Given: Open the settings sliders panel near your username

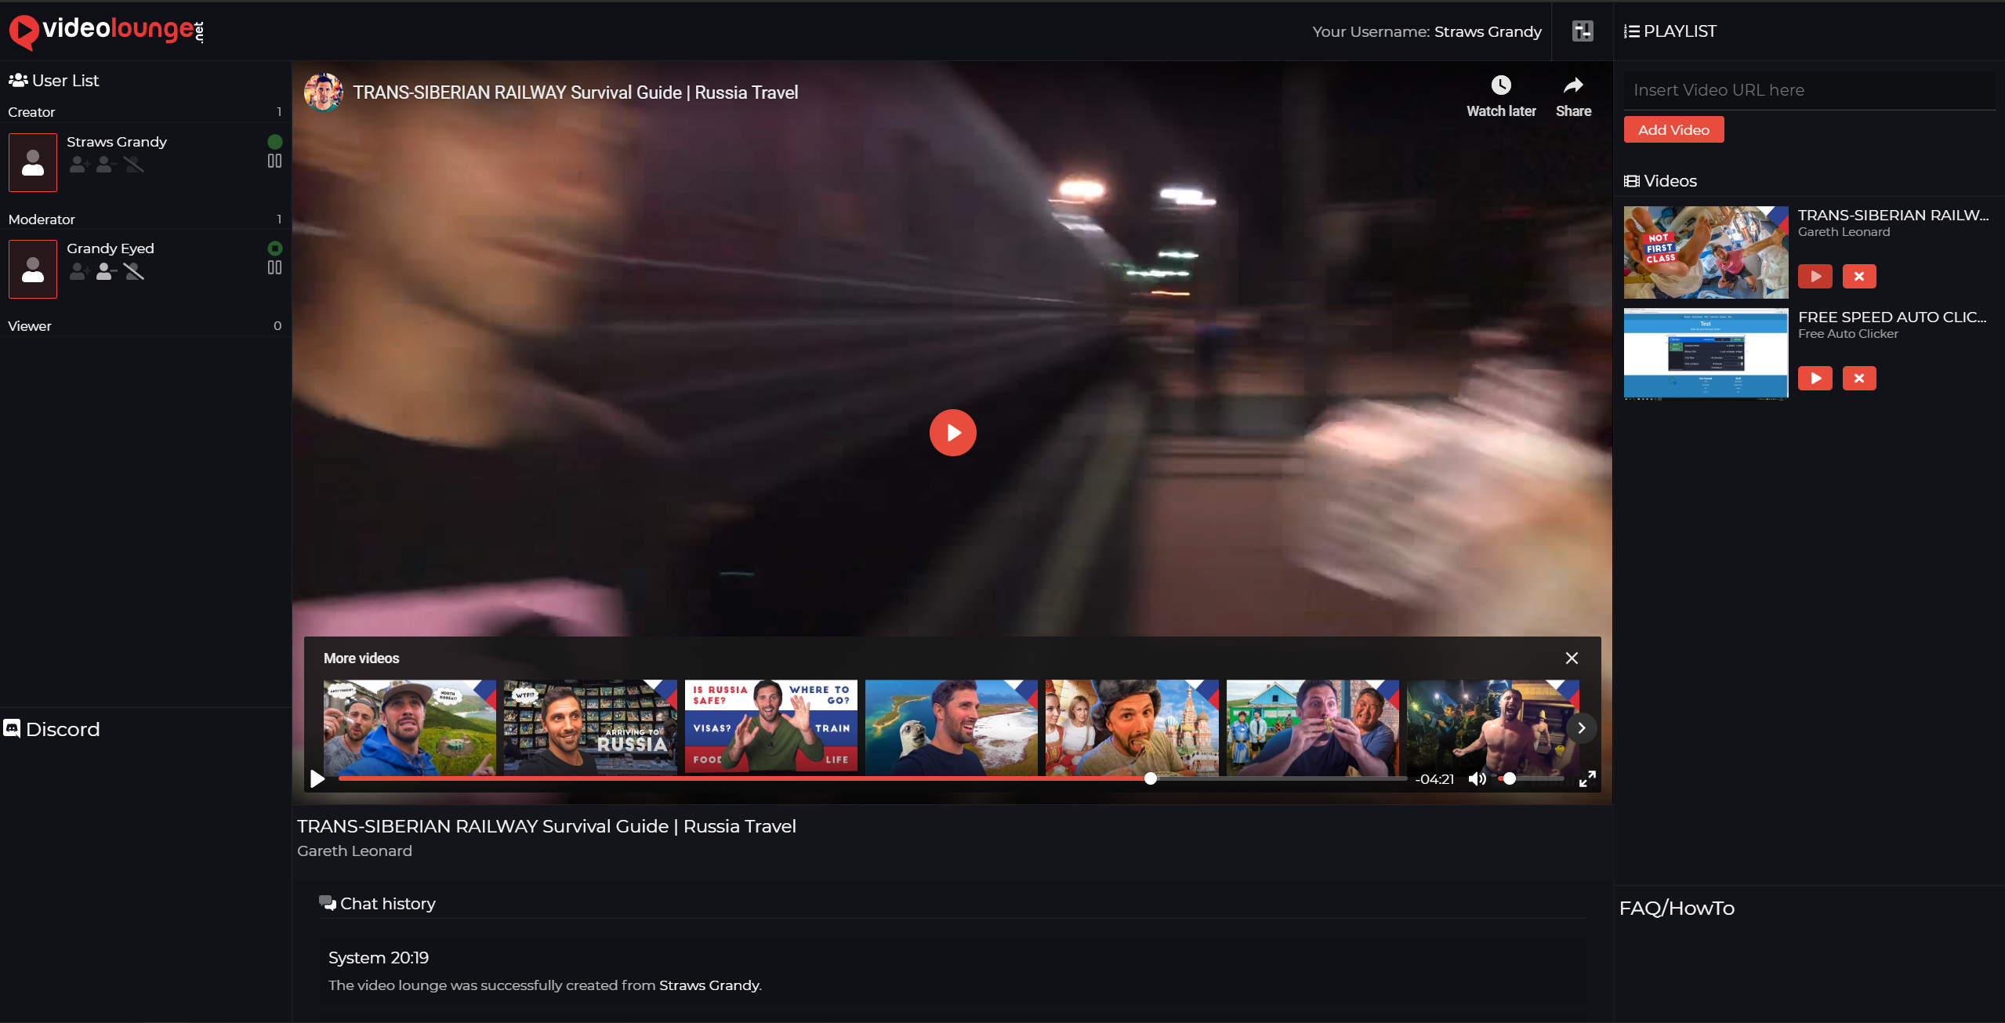Looking at the screenshot, I should pyautogui.click(x=1583, y=31).
